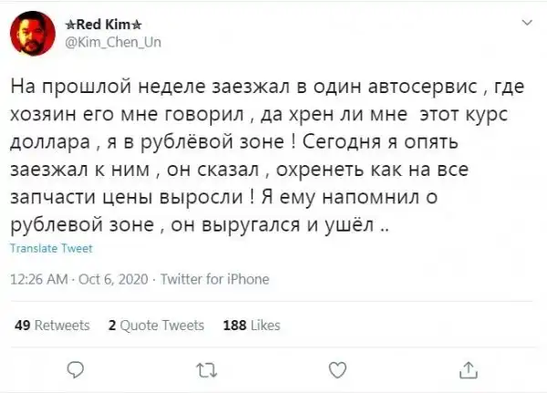
Task: Open the 12:26 AM tweet timestamp
Action: coord(36,279)
